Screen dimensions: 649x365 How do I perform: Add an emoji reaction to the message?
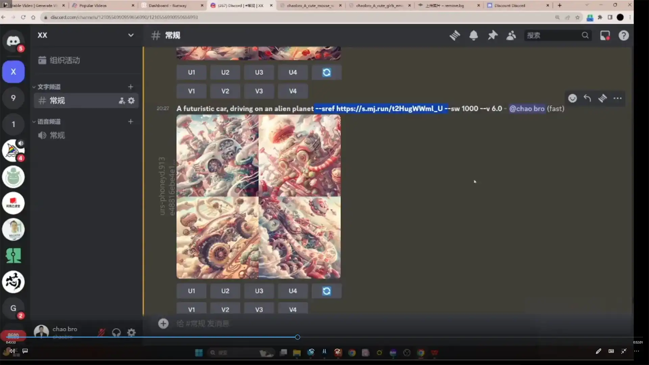[572, 98]
